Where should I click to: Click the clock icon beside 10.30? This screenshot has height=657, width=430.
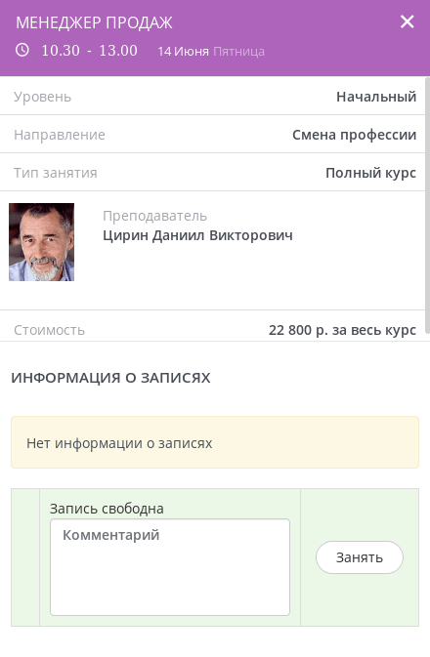point(22,51)
